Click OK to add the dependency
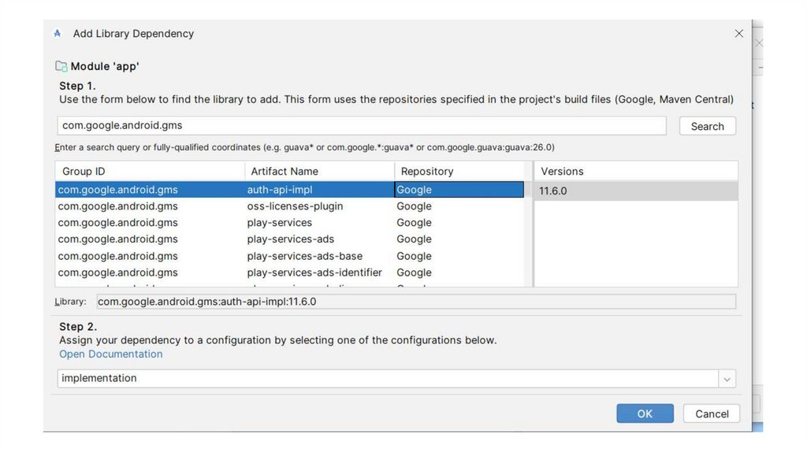 pos(645,413)
